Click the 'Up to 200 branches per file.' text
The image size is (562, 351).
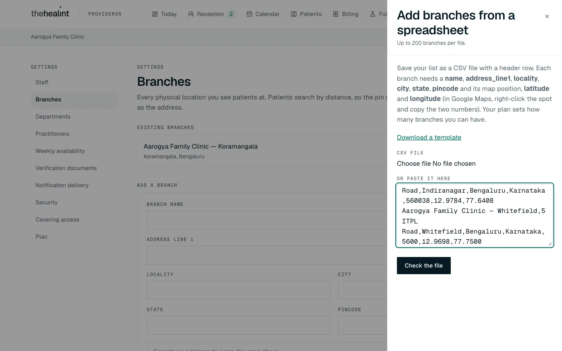pyautogui.click(x=431, y=43)
